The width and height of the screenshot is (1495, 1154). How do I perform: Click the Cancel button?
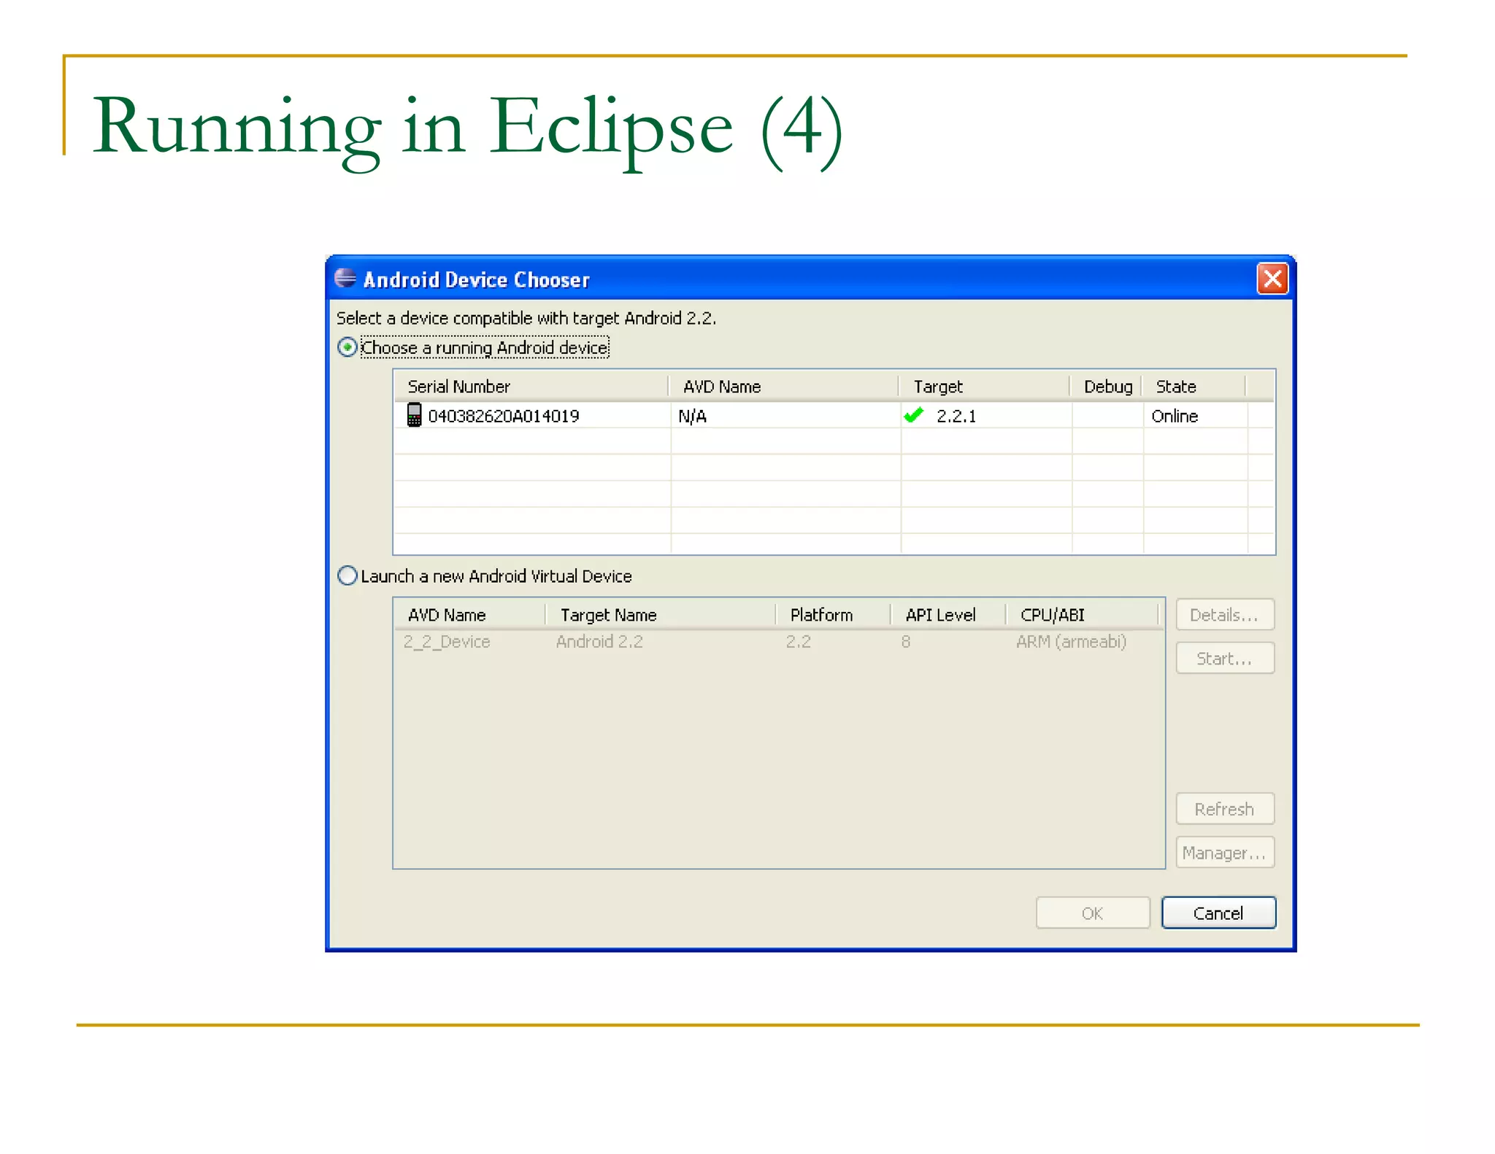coord(1218,913)
